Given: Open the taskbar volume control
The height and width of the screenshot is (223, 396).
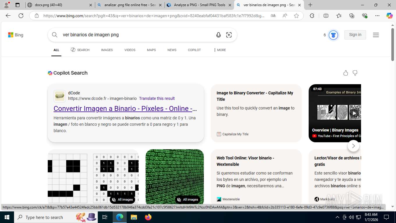Looking at the screenshot, I should pos(351,217).
